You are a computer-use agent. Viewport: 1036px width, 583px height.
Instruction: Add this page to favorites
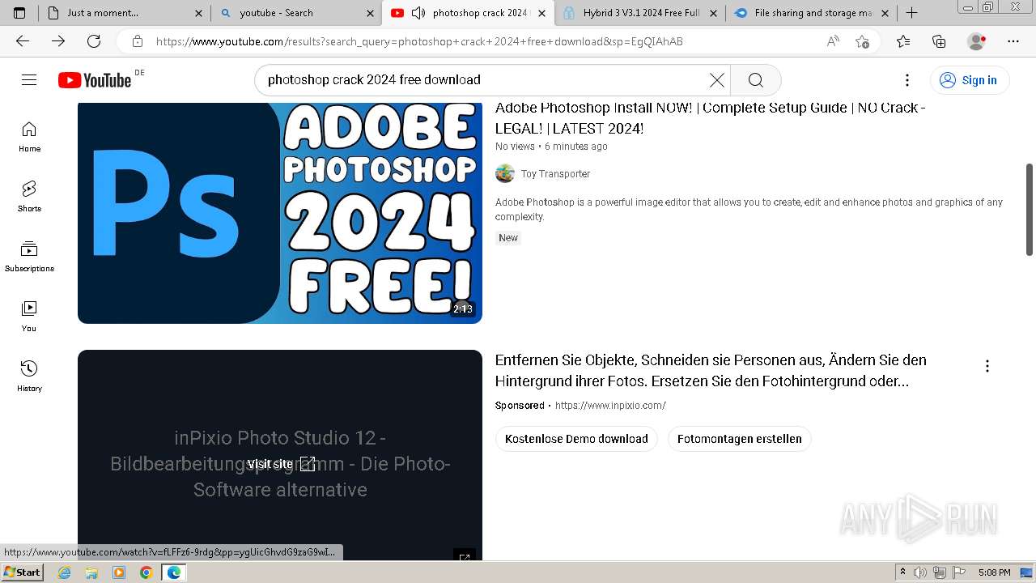pos(862,41)
